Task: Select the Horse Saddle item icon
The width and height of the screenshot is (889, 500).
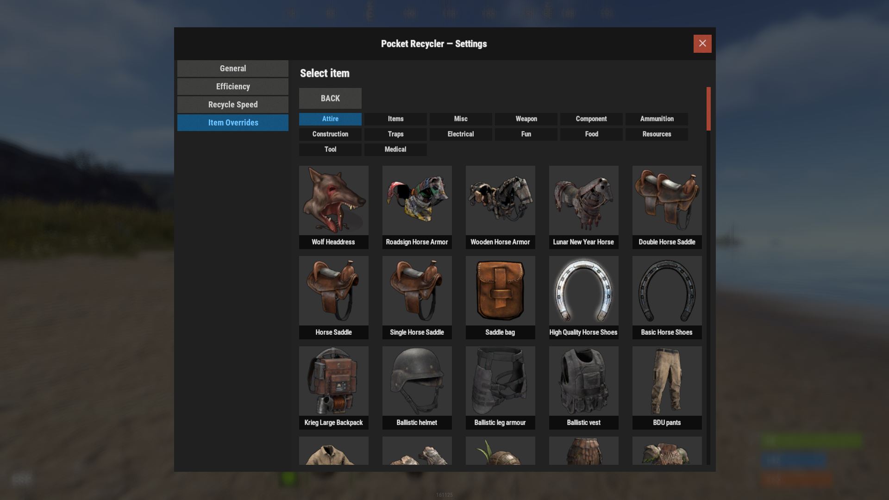Action: 334,290
